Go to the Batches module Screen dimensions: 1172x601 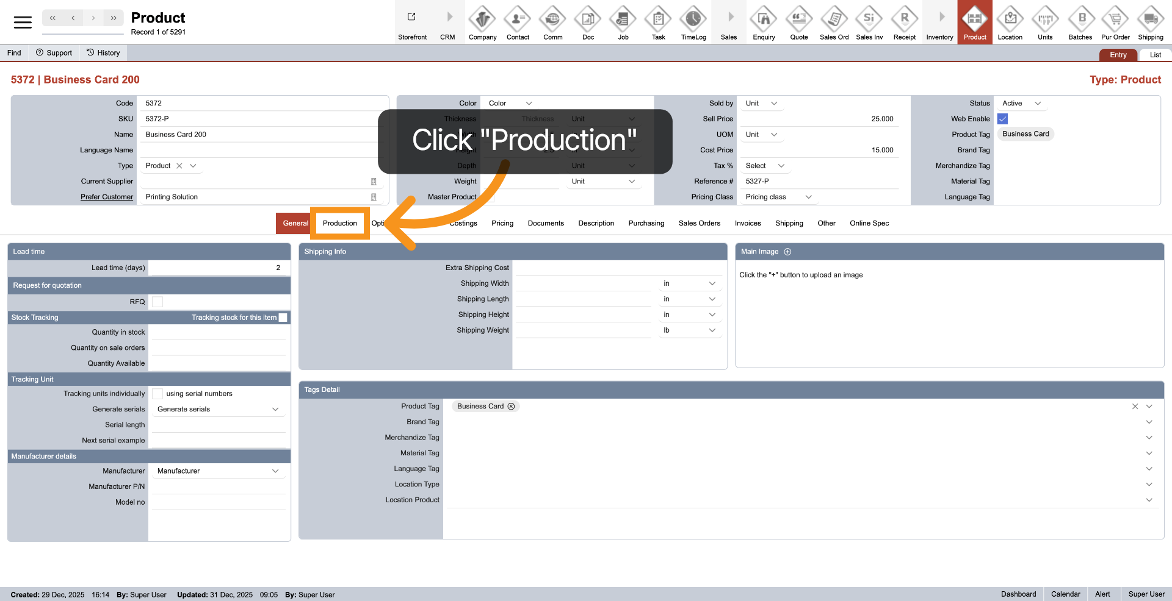pyautogui.click(x=1080, y=22)
